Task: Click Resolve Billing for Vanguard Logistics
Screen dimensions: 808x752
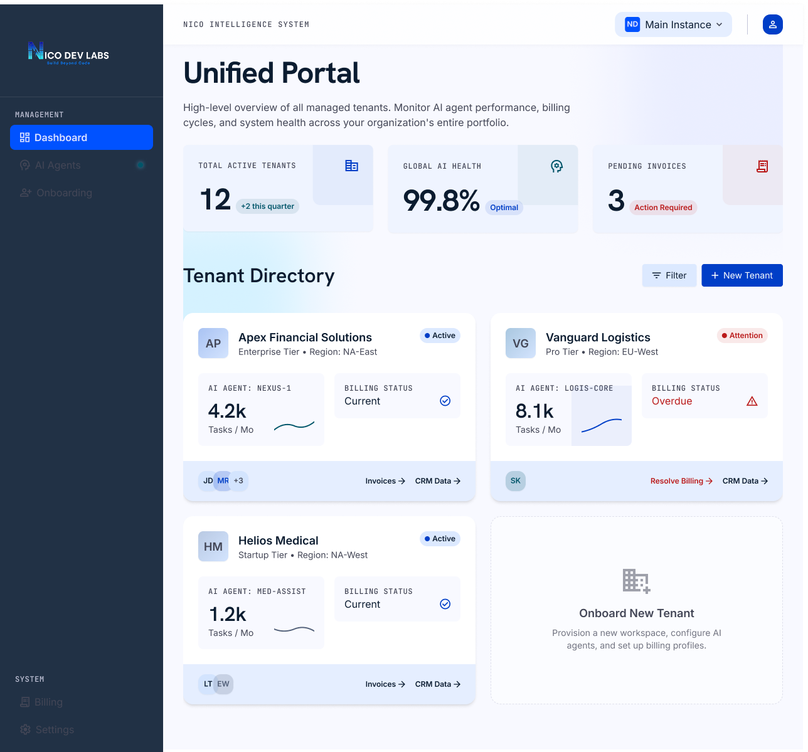Action: point(681,481)
